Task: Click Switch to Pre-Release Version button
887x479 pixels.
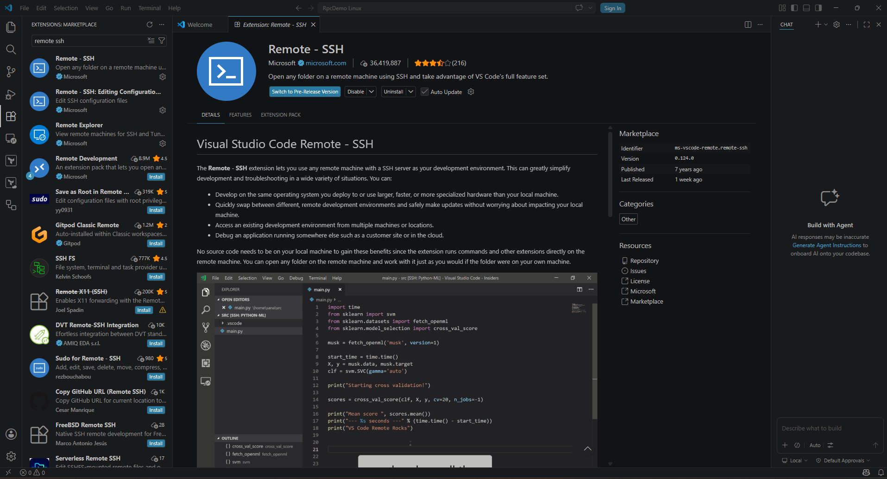Action: click(x=305, y=92)
